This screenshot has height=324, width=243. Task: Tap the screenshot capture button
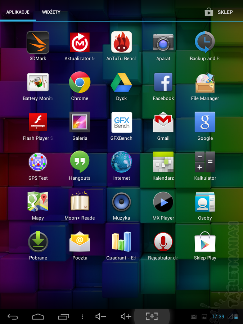pos(152,316)
